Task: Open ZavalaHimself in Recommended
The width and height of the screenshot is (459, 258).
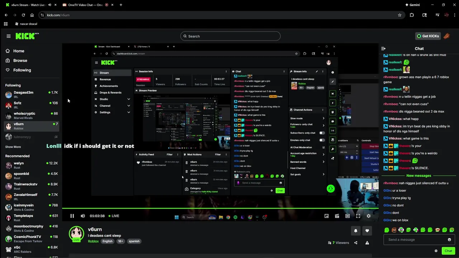Action: click(32, 197)
